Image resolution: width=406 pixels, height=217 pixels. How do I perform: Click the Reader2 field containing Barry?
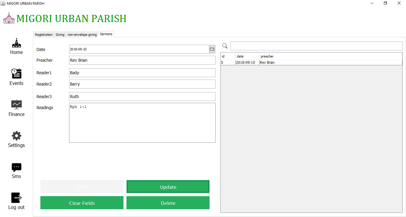point(142,84)
